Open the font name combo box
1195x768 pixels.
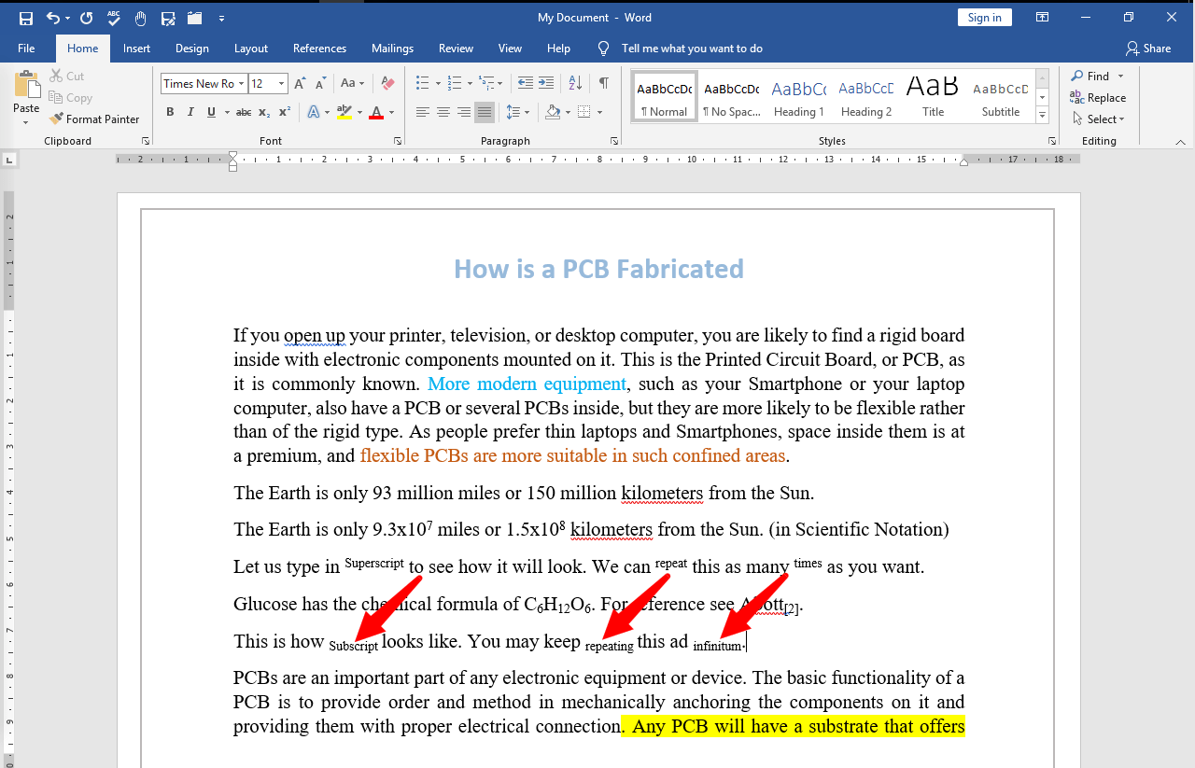click(204, 83)
